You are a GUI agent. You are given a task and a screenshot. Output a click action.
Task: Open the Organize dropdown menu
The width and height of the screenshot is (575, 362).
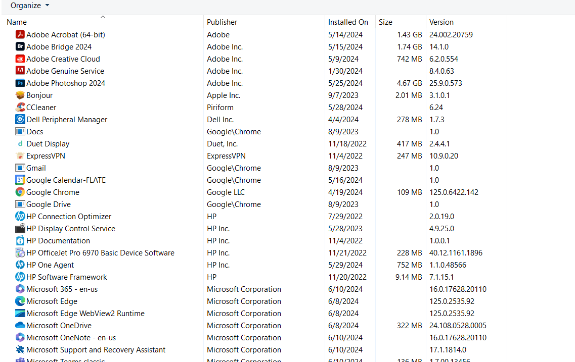(x=29, y=6)
